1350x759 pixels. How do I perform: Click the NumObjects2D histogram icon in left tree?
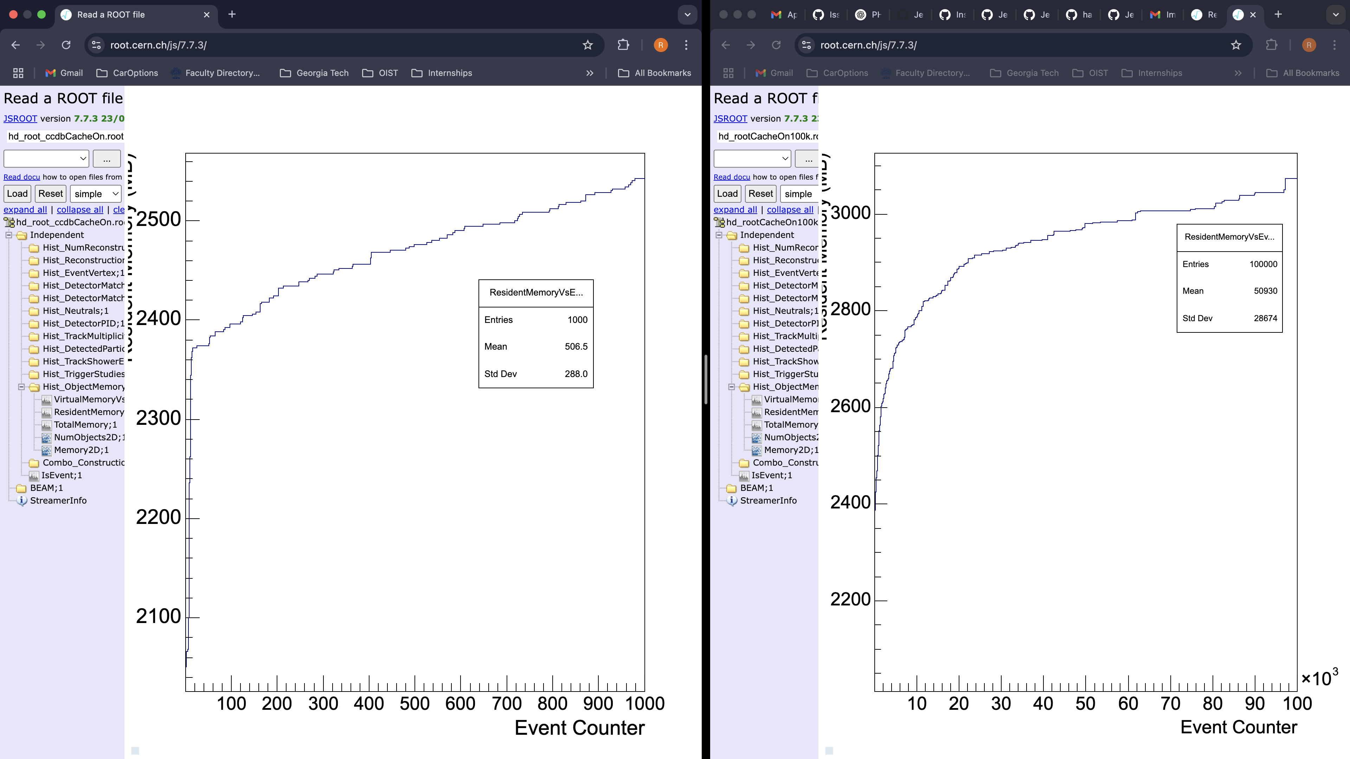click(x=46, y=437)
